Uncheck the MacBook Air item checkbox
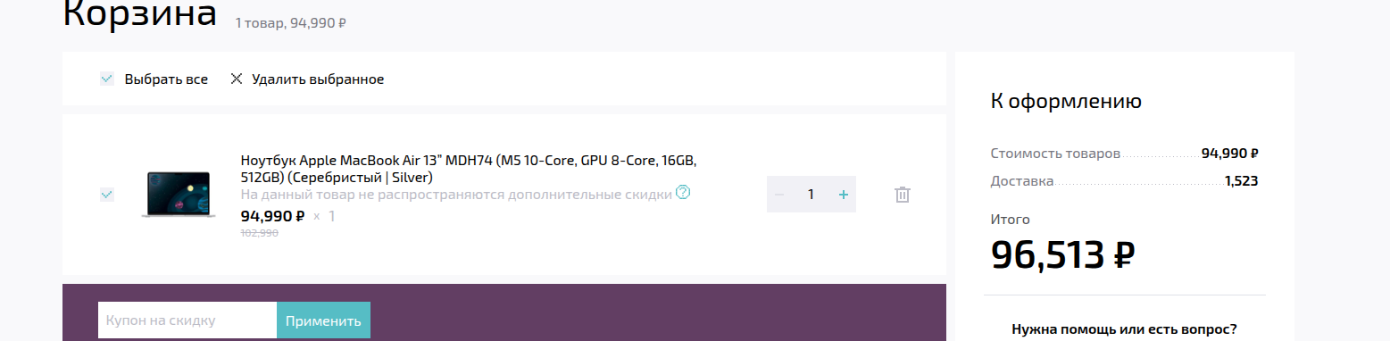The width and height of the screenshot is (1390, 341). coord(107,195)
